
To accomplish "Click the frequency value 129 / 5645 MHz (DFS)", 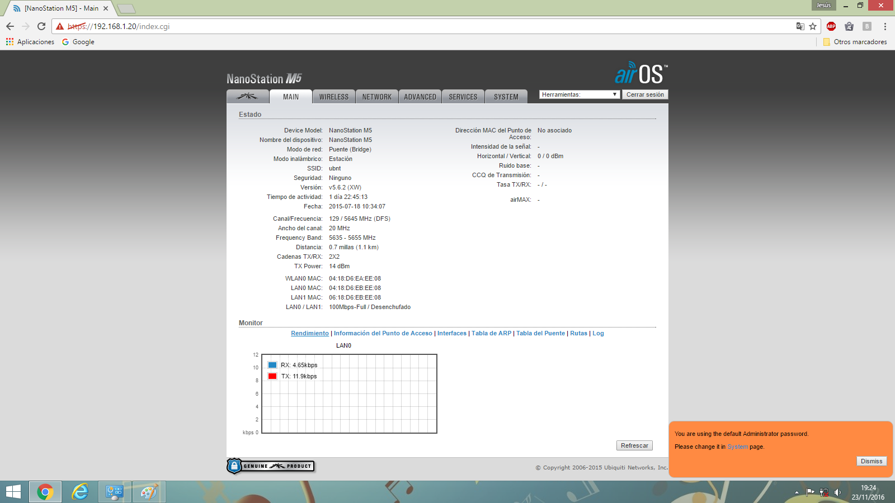I will pos(360,219).
